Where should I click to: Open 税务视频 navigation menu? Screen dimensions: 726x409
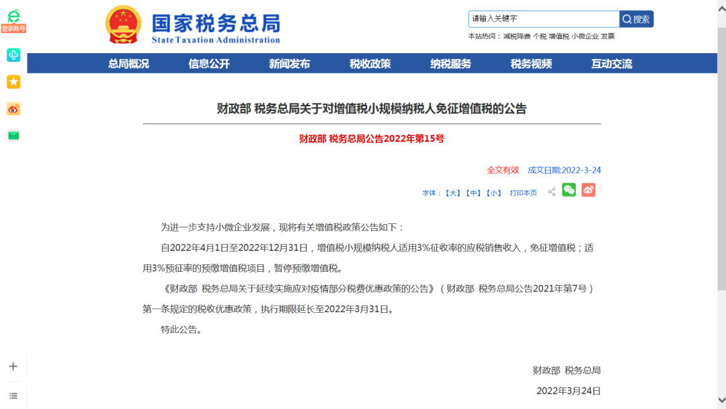531,63
